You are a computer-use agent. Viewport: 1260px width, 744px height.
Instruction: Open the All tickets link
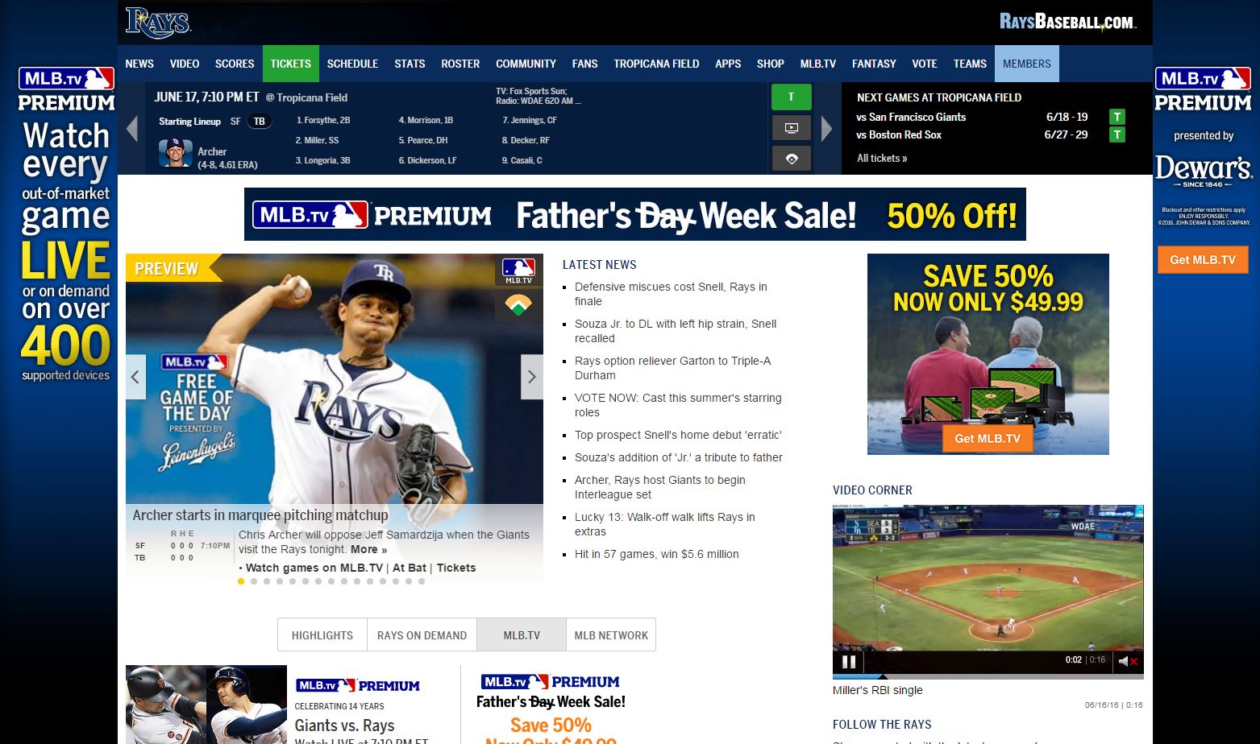click(x=882, y=159)
